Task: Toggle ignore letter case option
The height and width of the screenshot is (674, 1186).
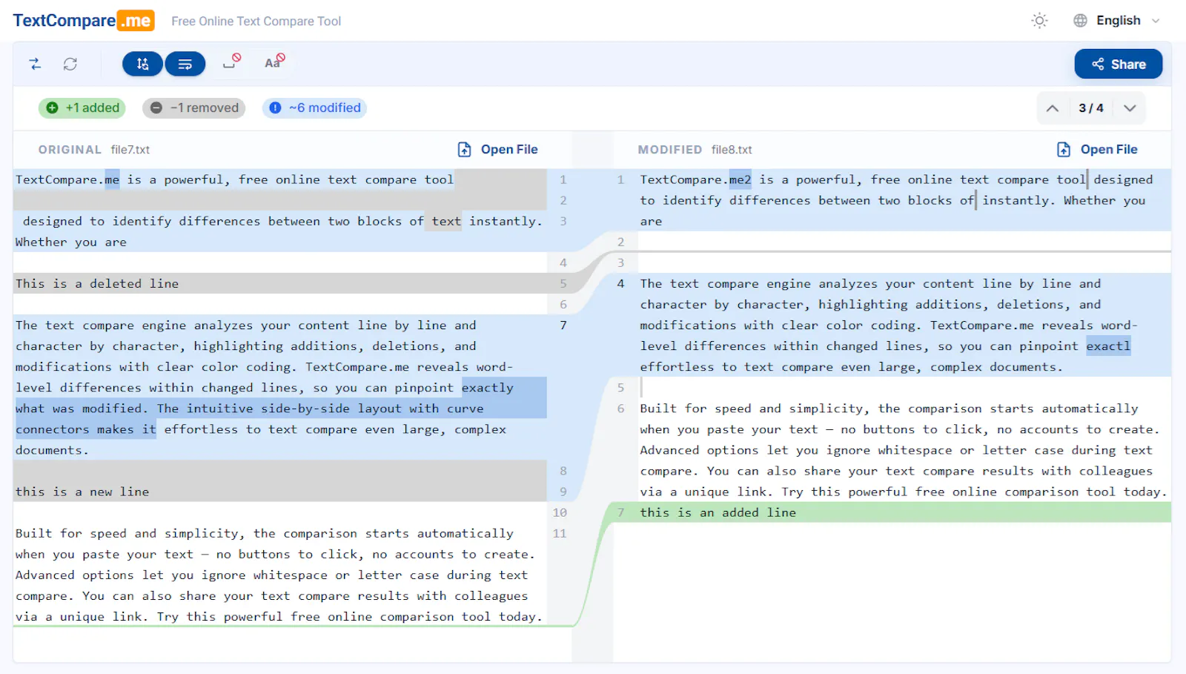Action: 274,62
